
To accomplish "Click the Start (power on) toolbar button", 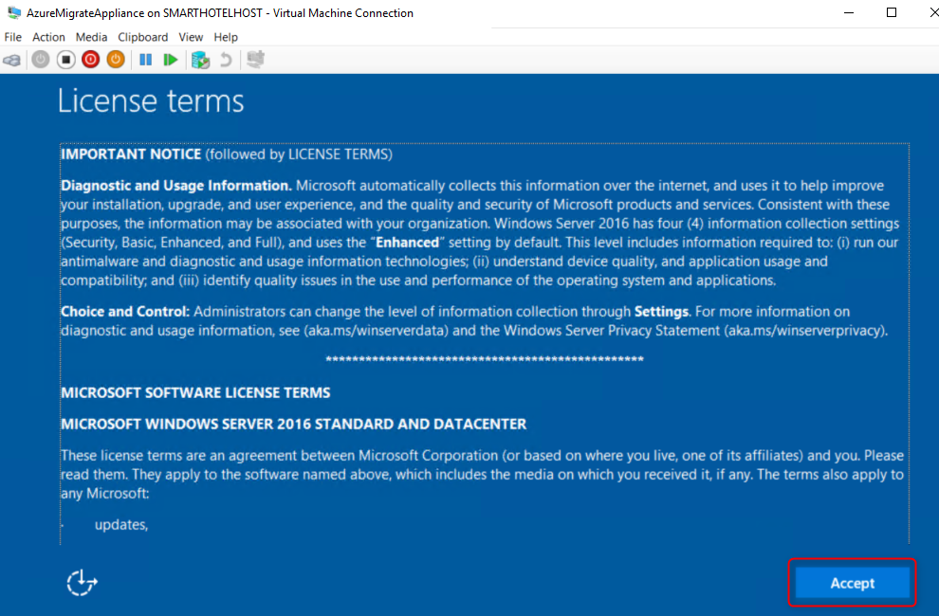I will coord(41,60).
